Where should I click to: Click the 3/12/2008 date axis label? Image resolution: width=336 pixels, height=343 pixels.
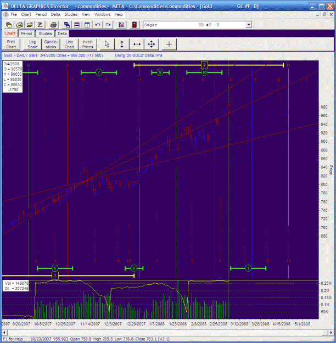tap(239, 324)
